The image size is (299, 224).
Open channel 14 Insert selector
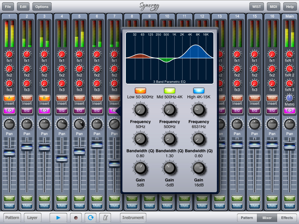click(x=237, y=98)
